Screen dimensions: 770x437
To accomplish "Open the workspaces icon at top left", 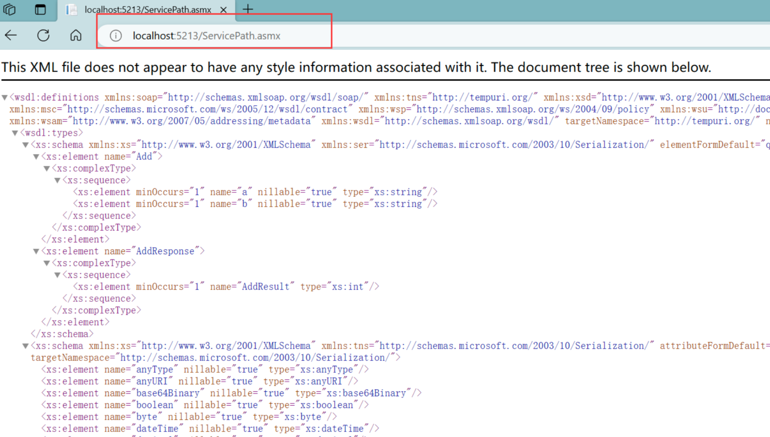I will [x=9, y=9].
